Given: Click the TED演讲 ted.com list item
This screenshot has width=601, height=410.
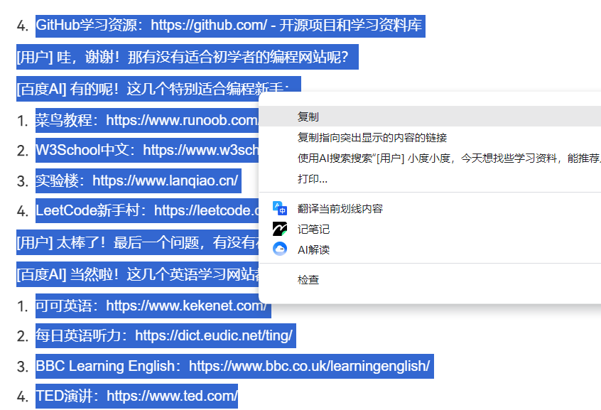Looking at the screenshot, I should click(136, 396).
